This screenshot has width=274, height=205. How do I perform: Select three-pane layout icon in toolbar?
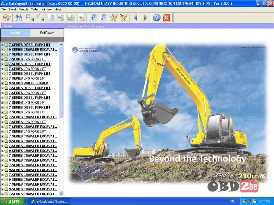[x=71, y=17]
